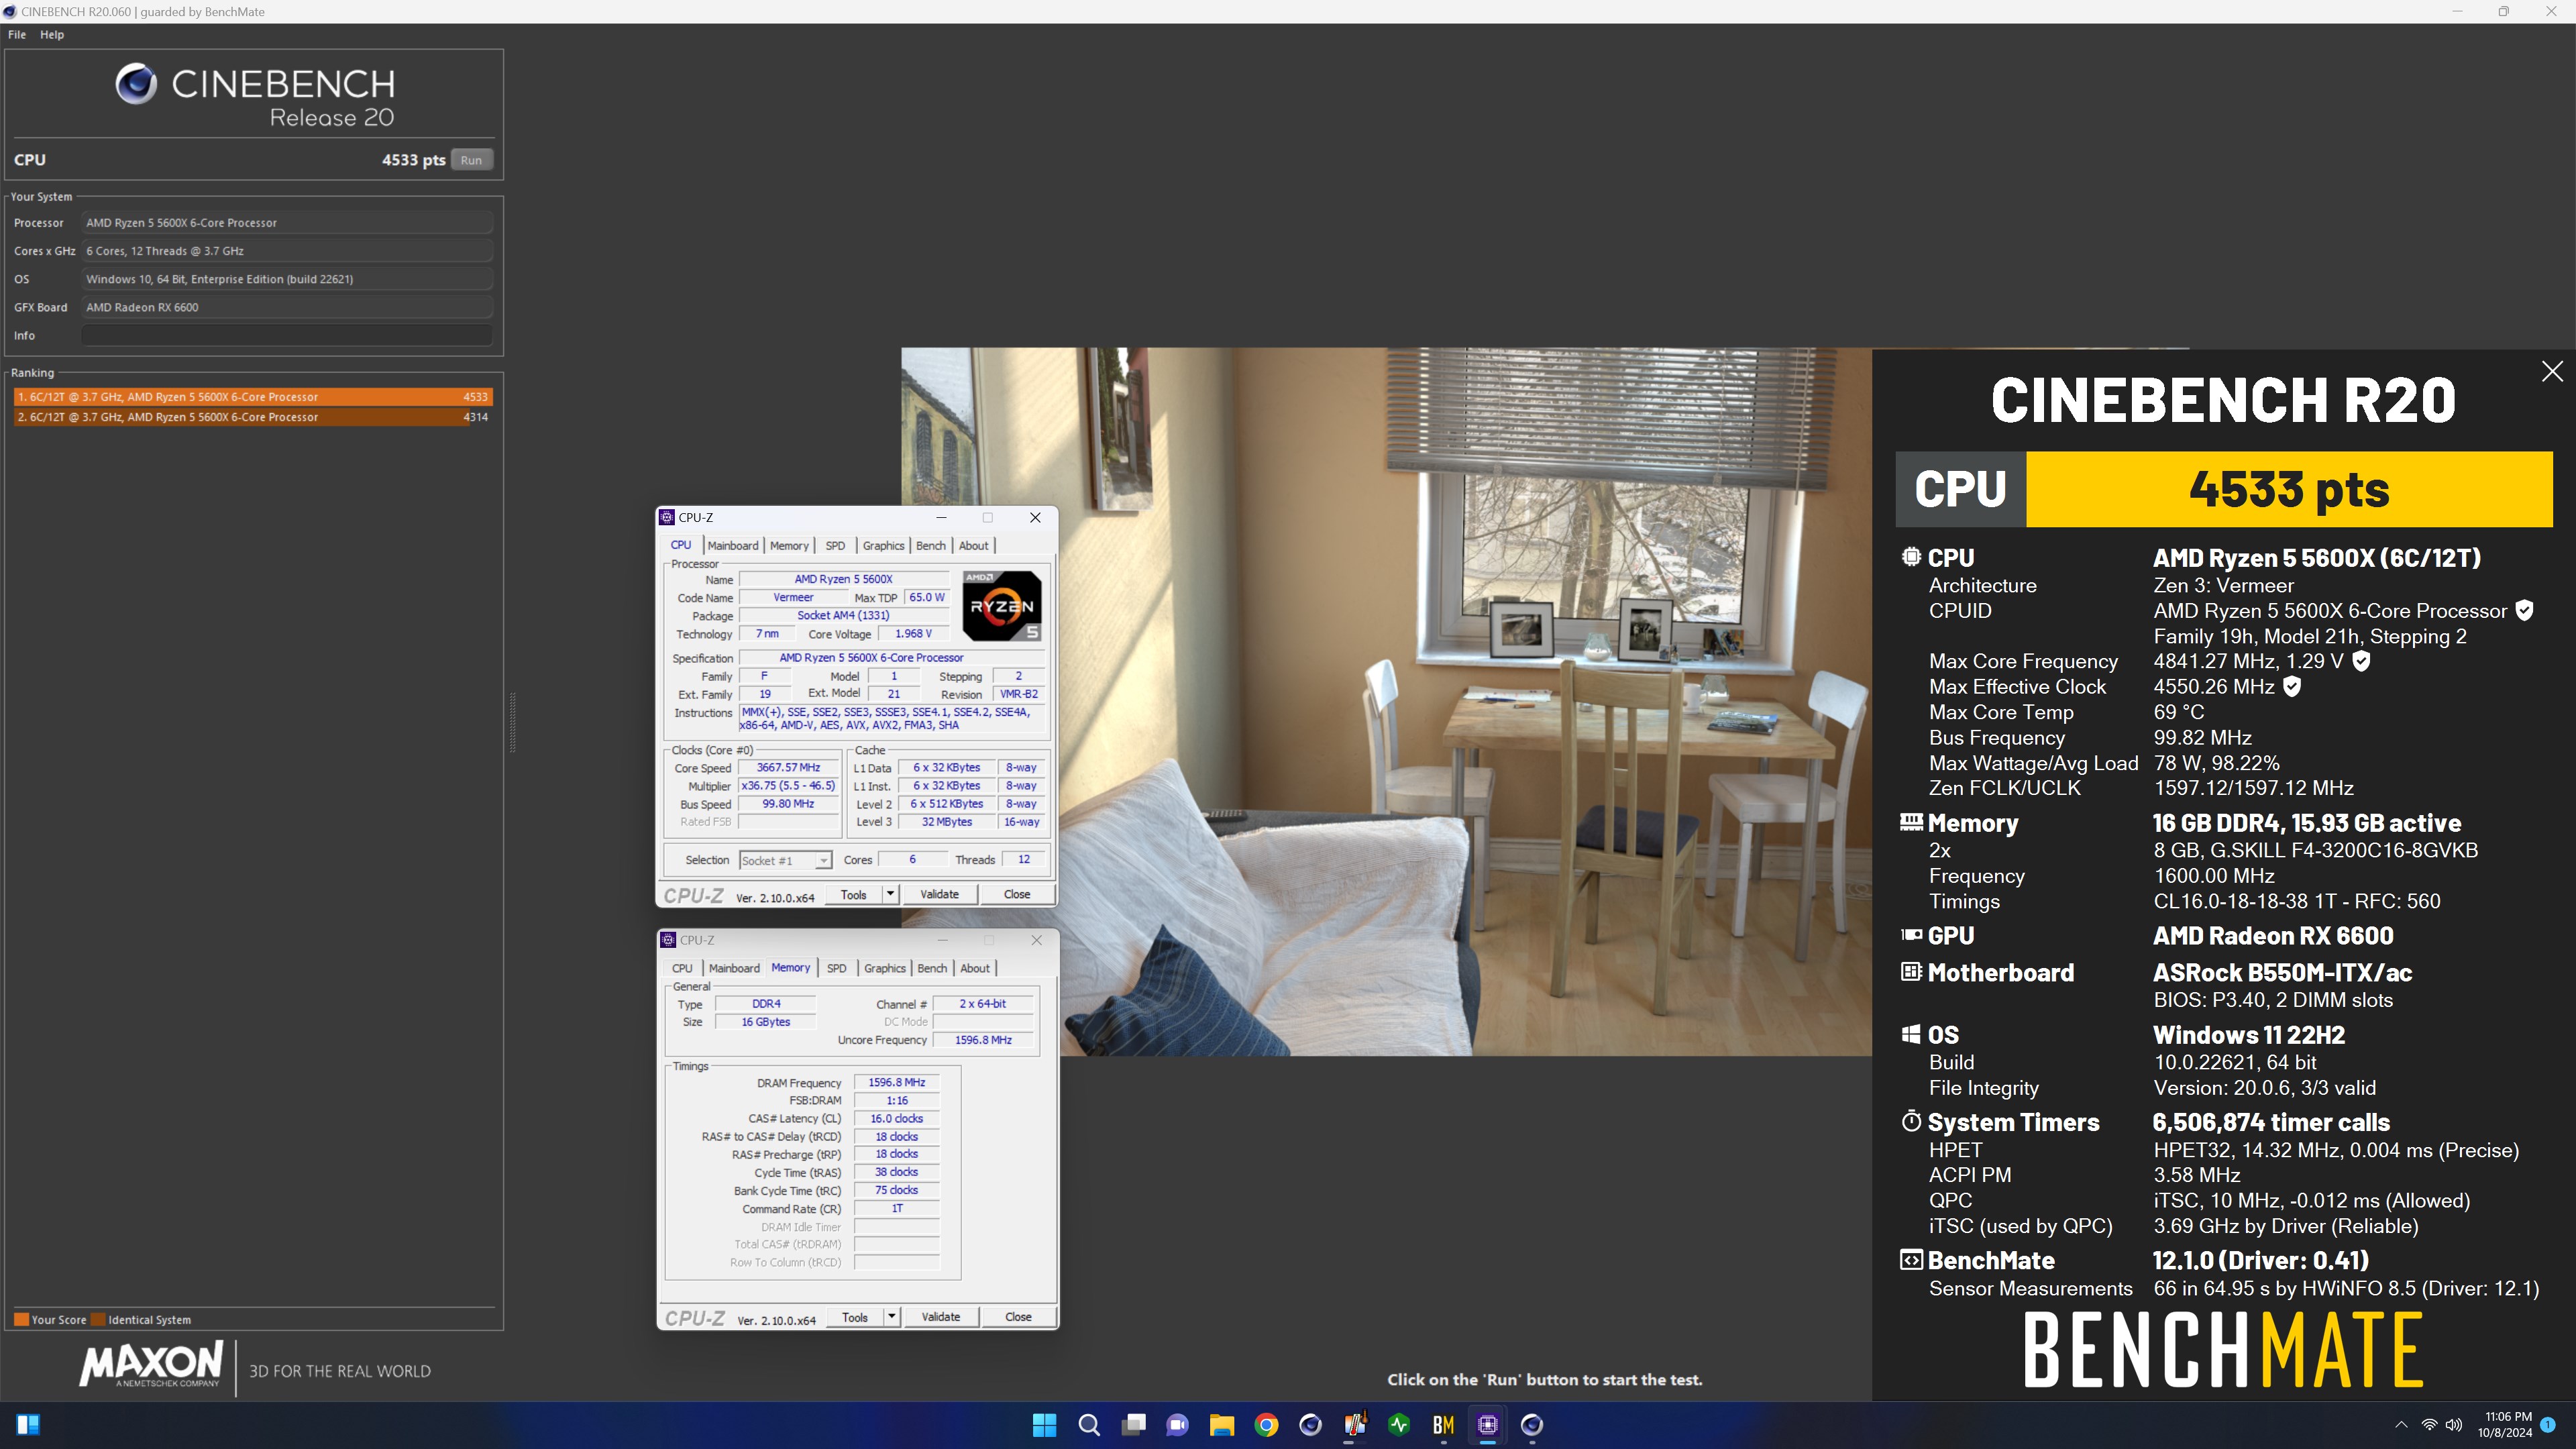This screenshot has height=1449, width=2576.
Task: Launch the Teams Chat taskbar icon
Action: tap(1177, 1424)
